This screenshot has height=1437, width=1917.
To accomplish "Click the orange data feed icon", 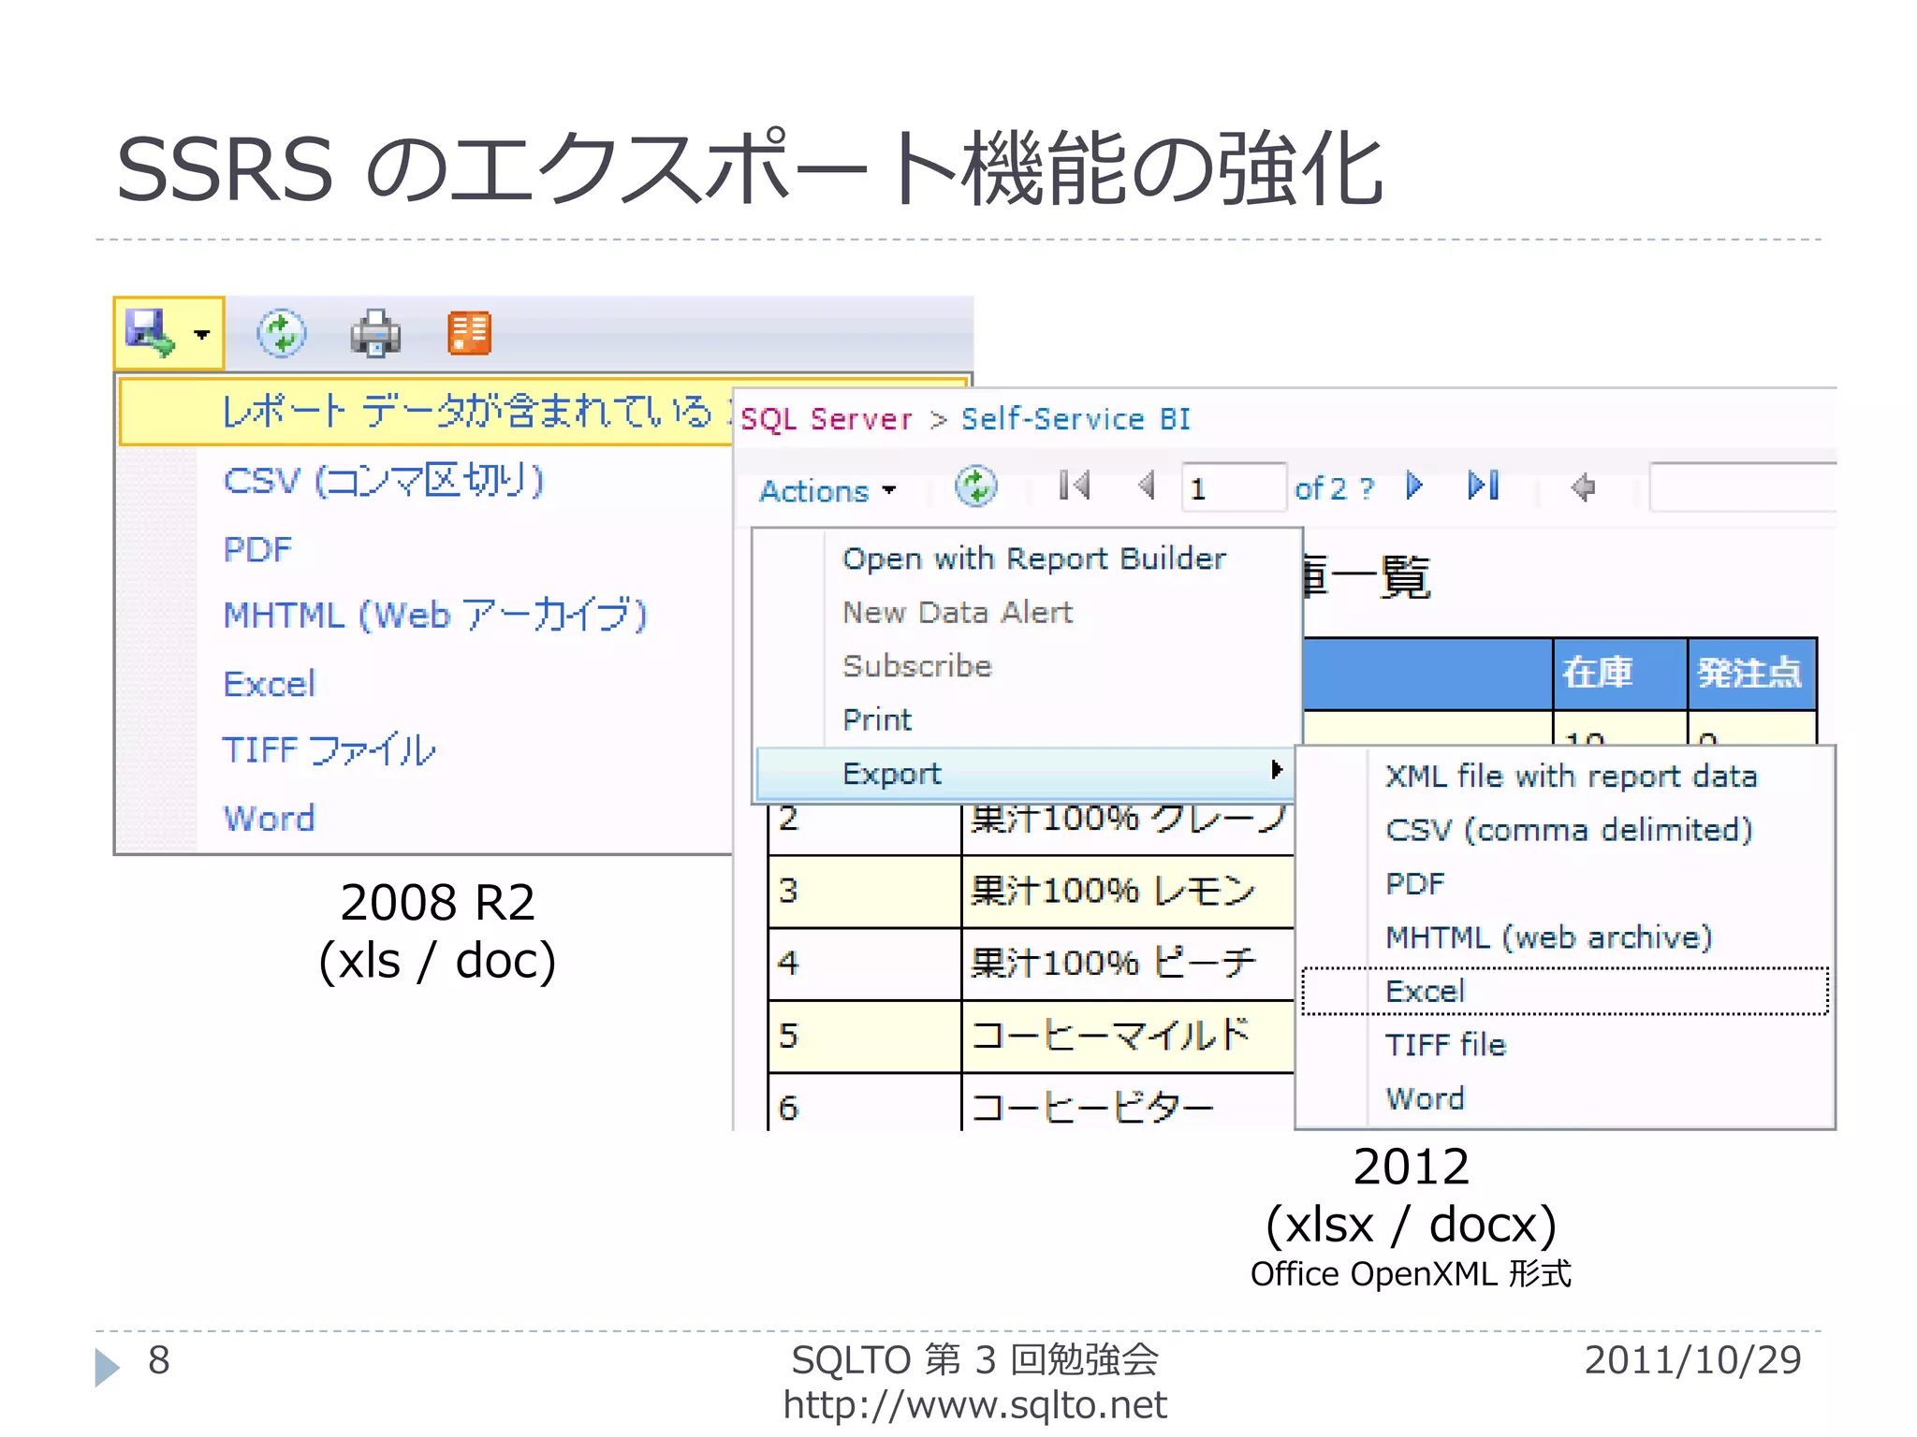I will coord(470,333).
